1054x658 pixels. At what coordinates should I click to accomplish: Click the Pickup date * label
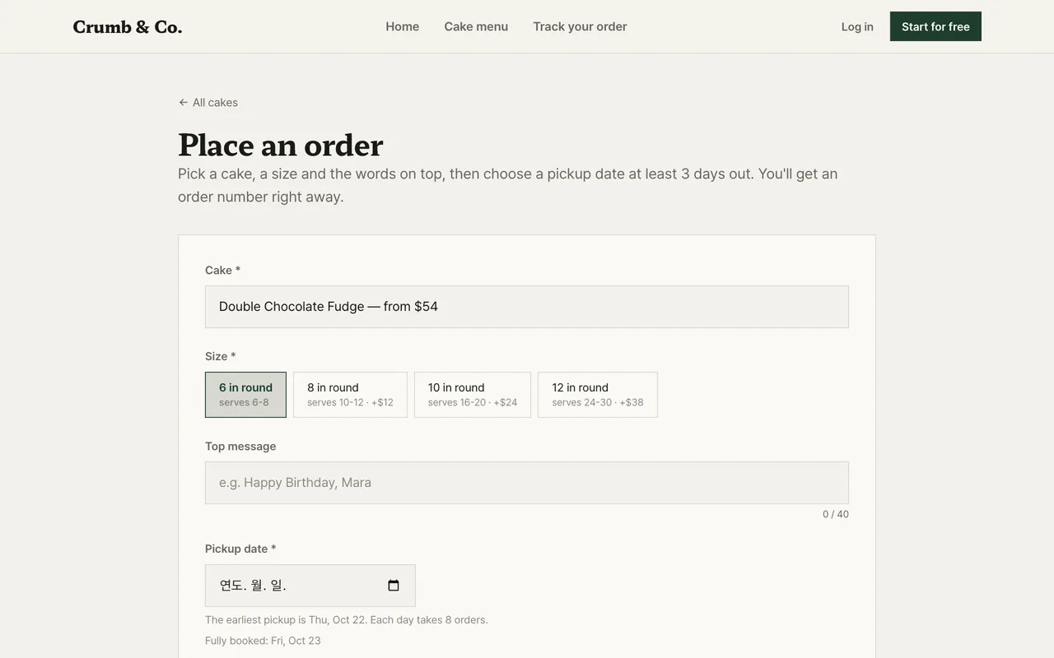240,549
